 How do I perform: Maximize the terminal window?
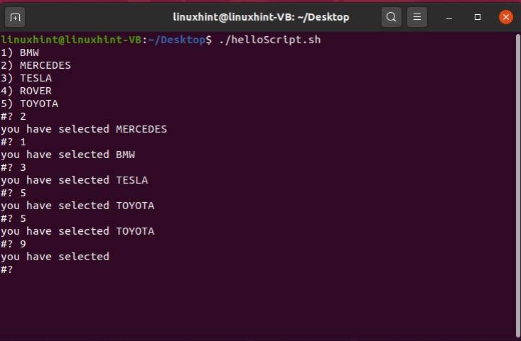tap(478, 16)
